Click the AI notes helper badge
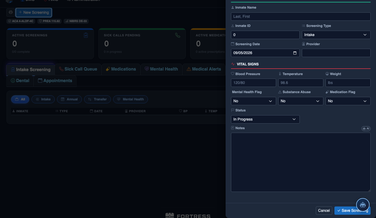Image resolution: width=376 pixels, height=218 pixels. click(366, 129)
